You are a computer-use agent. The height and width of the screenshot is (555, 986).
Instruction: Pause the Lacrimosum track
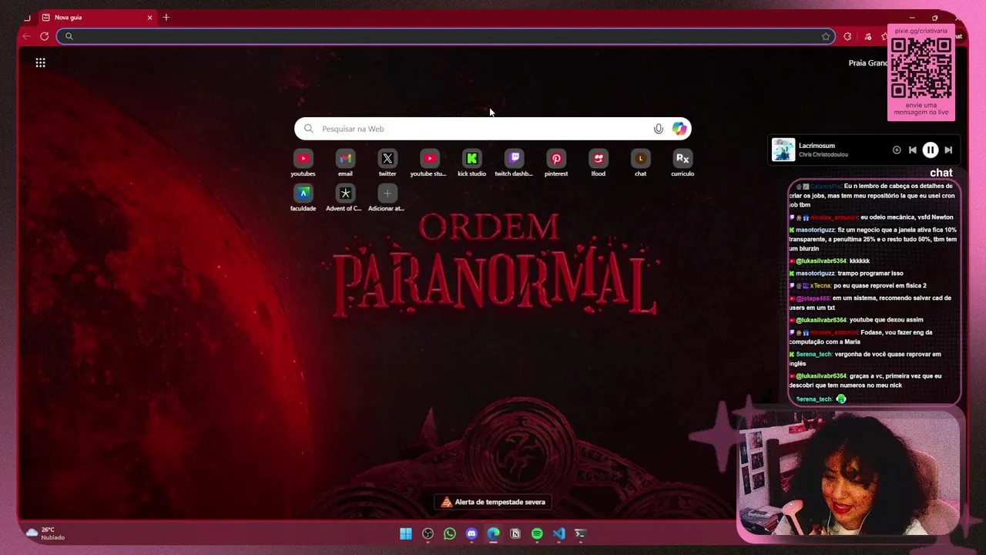point(930,150)
